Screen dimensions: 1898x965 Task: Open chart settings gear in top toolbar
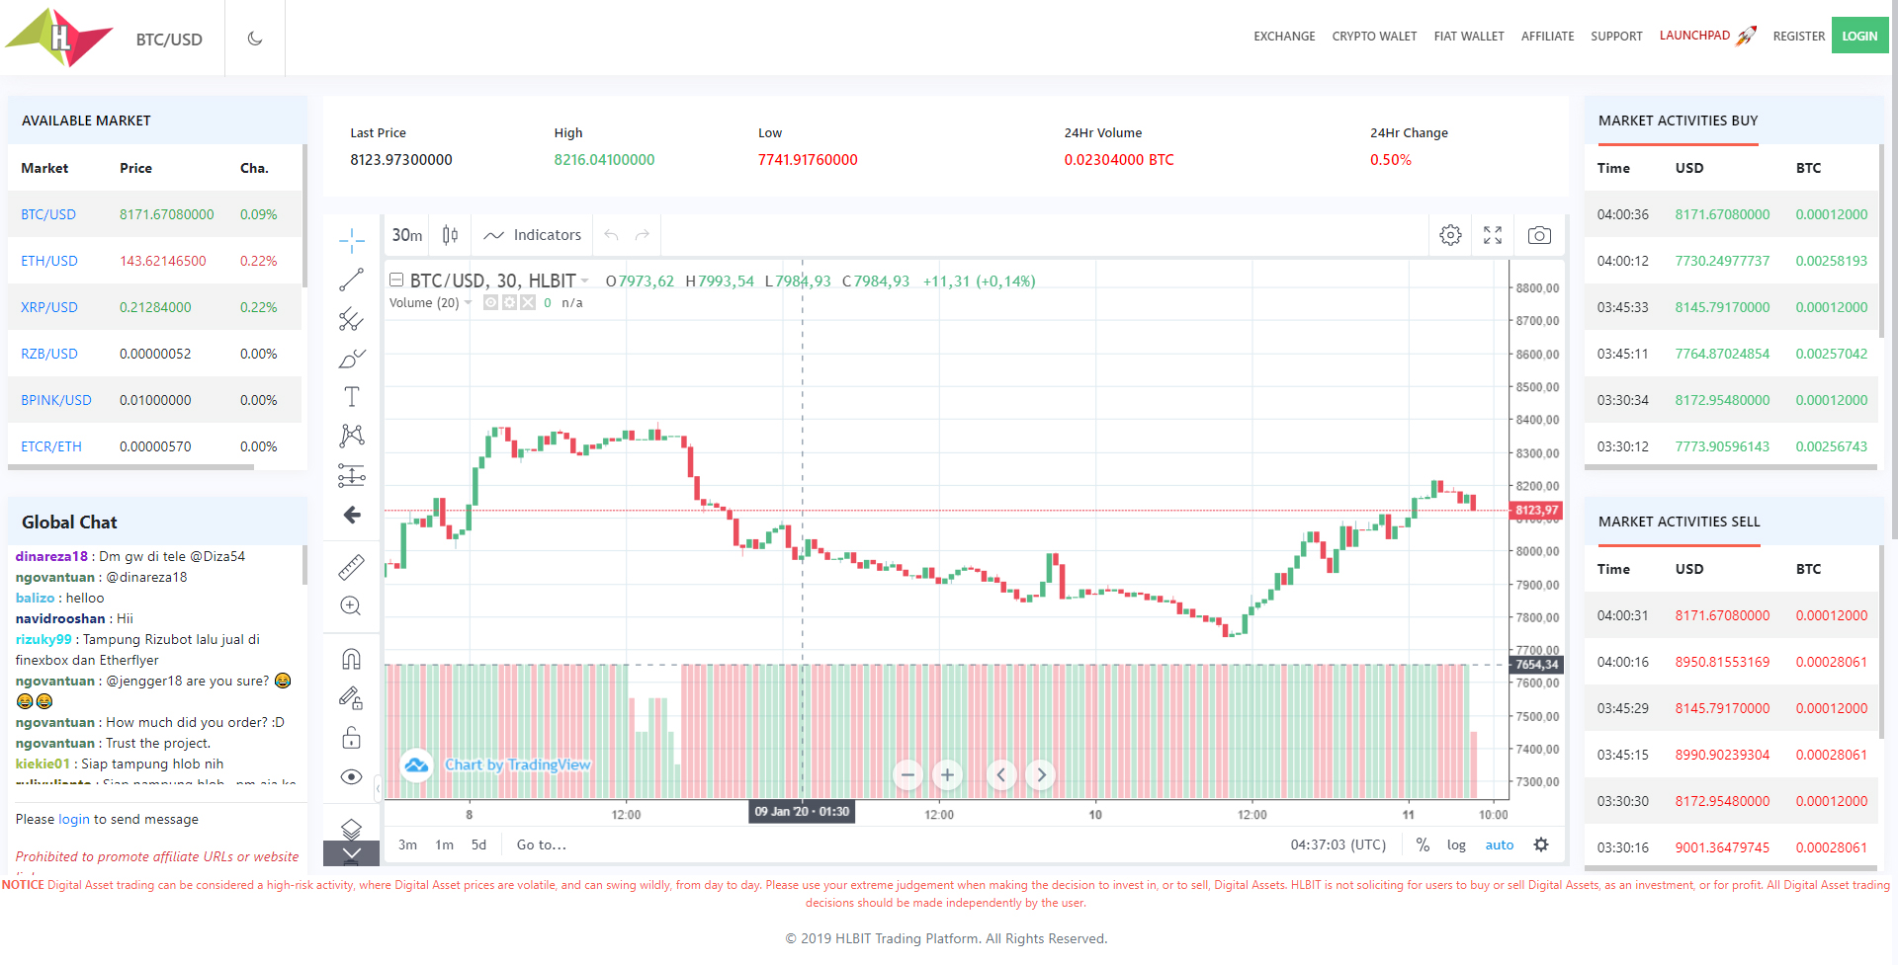pos(1450,235)
